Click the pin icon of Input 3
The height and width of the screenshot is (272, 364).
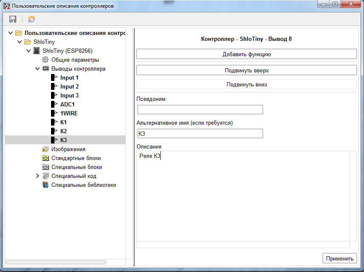pos(54,95)
